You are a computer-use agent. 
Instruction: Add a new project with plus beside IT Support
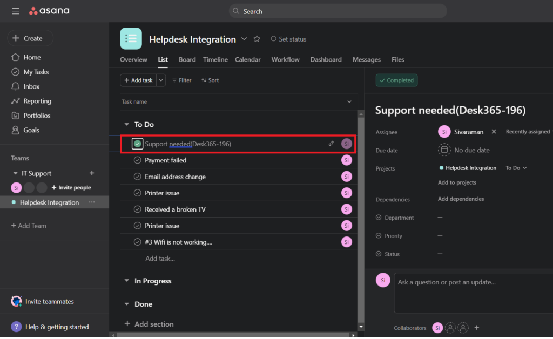92,173
